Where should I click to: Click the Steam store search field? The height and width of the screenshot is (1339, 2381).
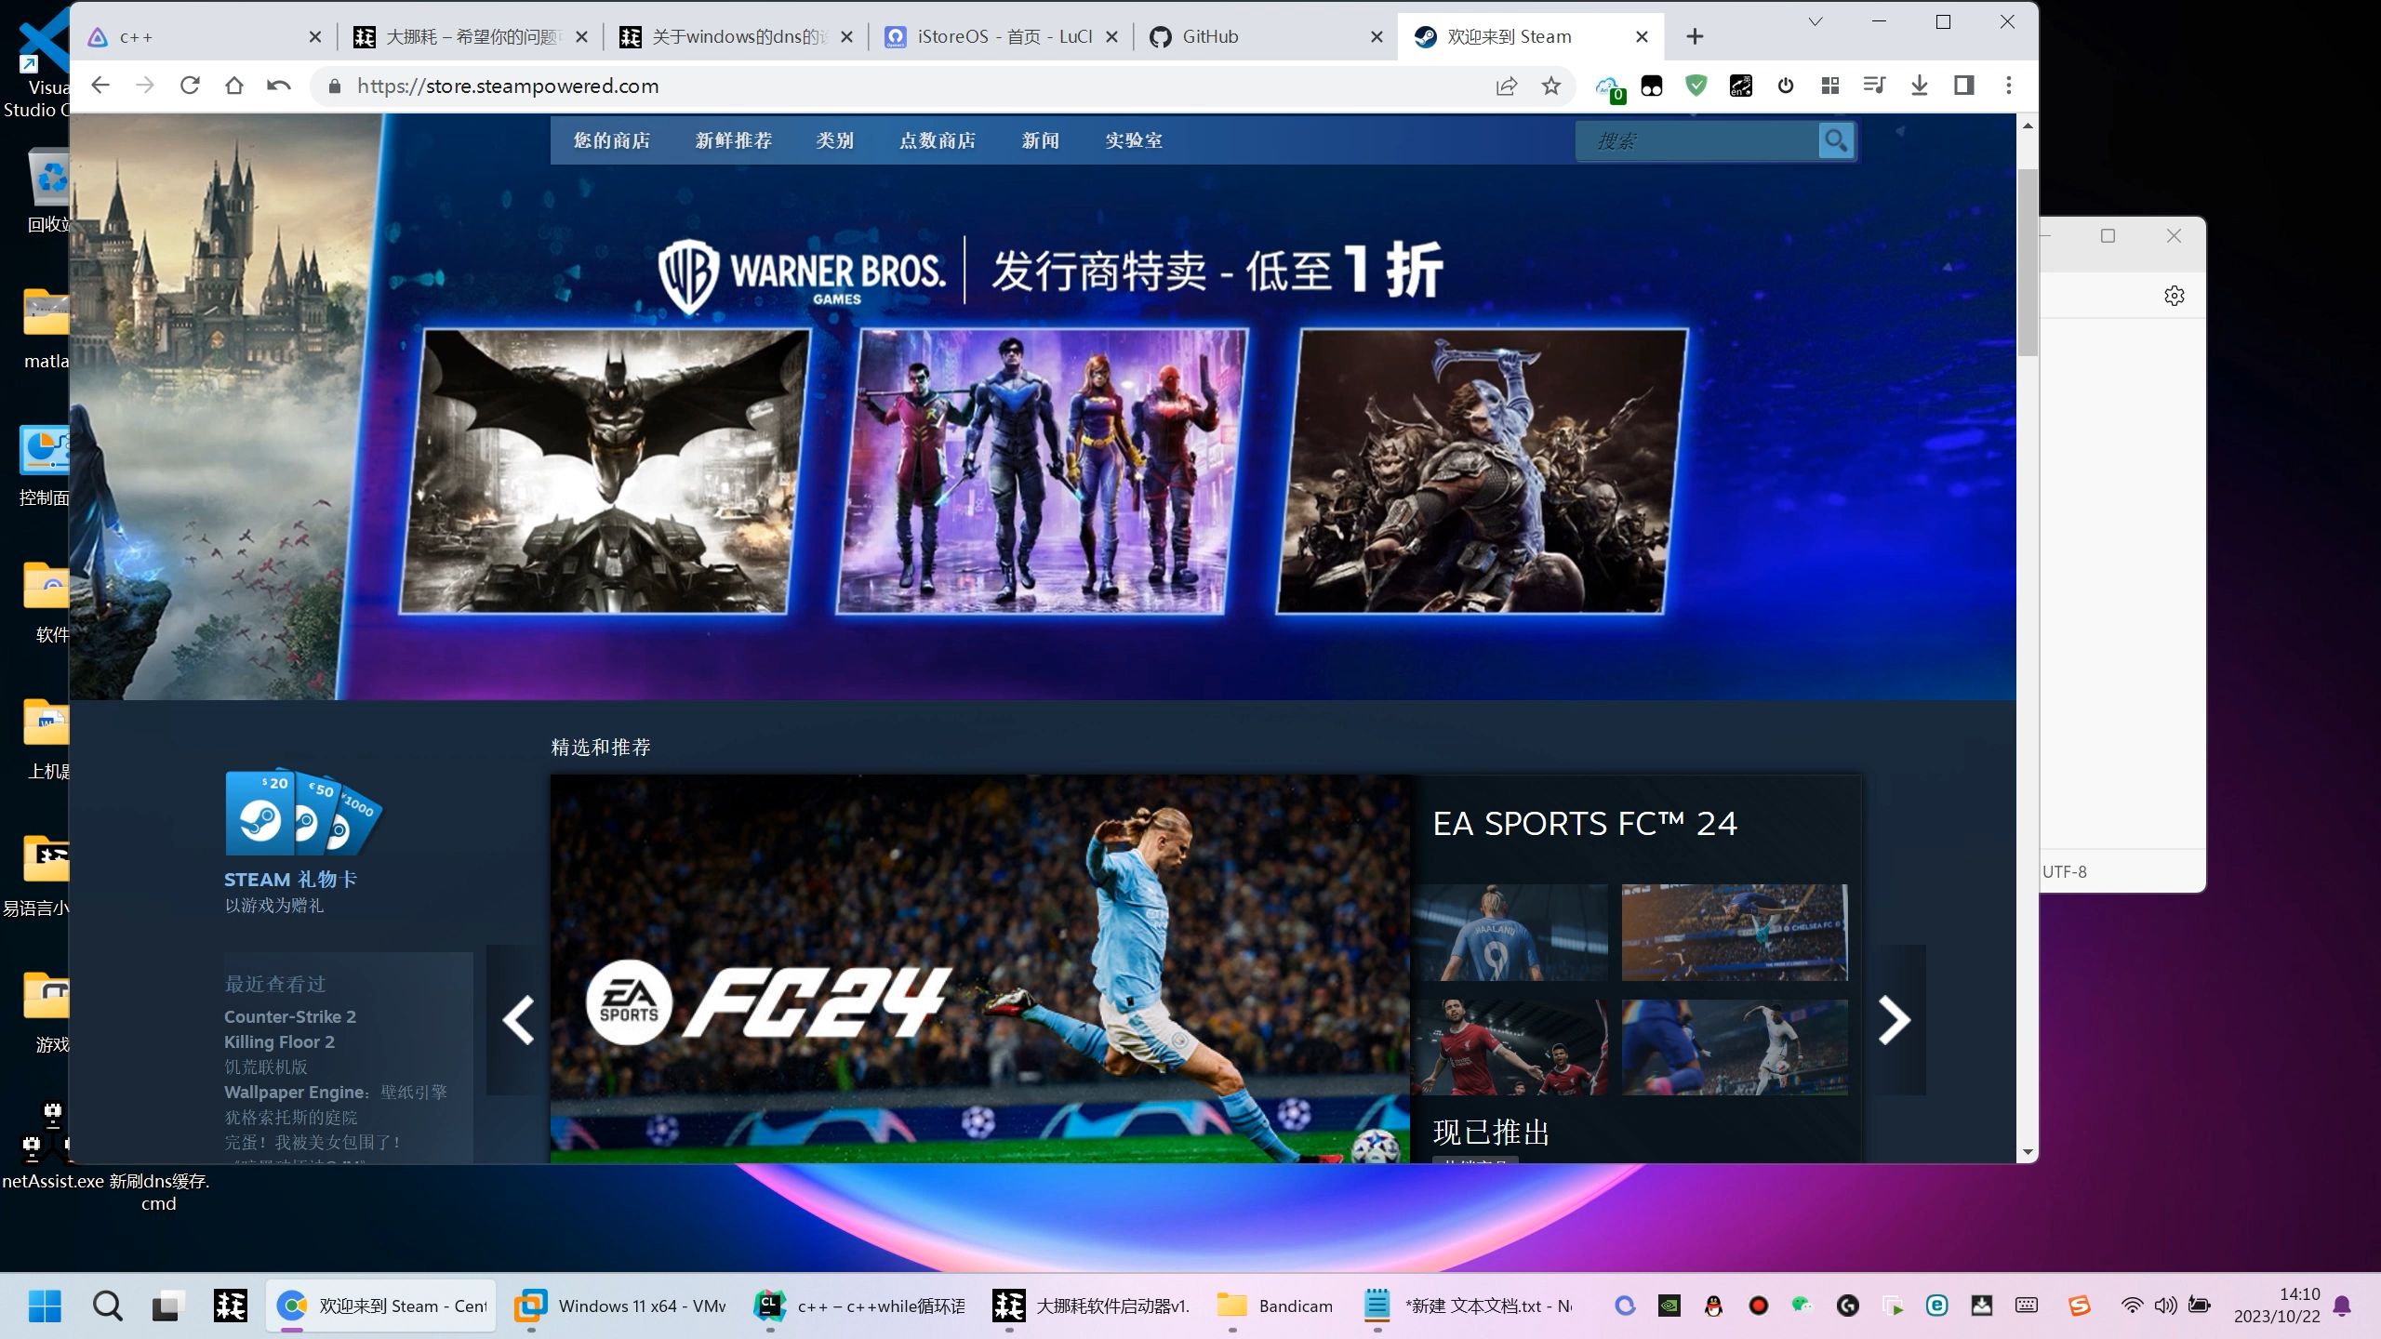[1697, 140]
